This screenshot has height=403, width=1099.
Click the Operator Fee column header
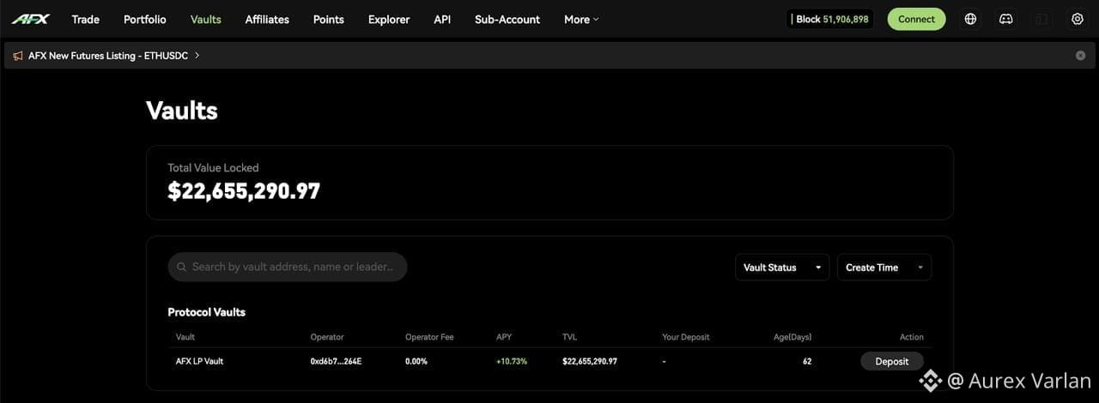[429, 337]
